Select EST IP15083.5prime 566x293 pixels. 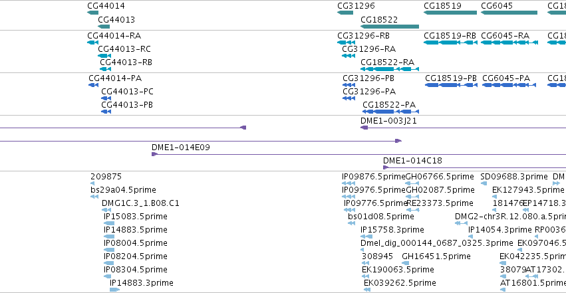[109, 223]
